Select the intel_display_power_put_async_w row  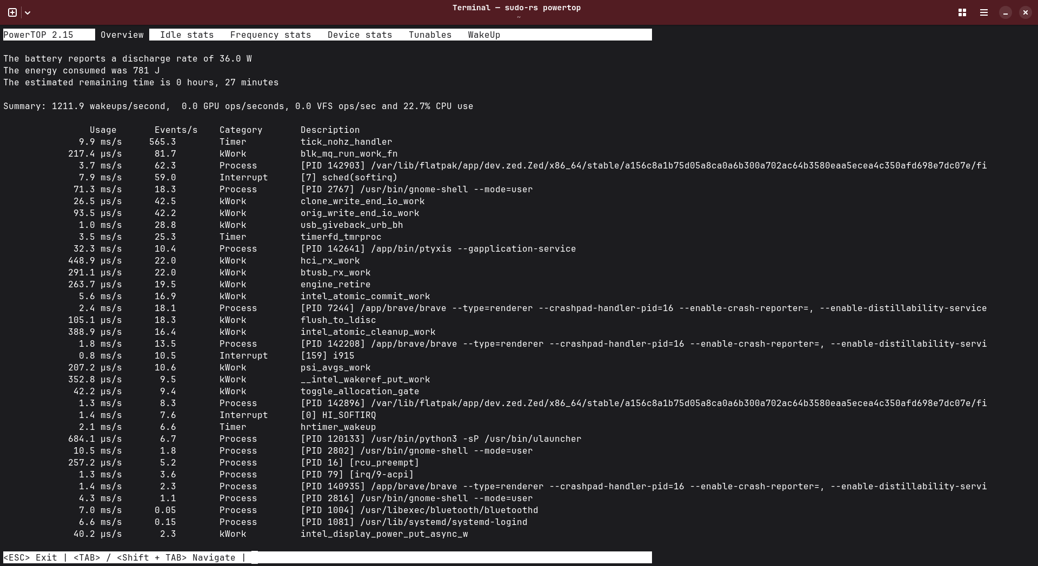click(271, 534)
